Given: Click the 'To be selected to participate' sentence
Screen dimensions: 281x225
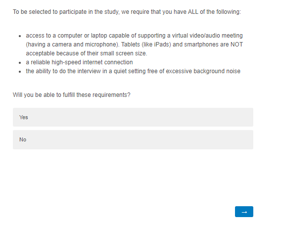Looking at the screenshot, I should click(x=127, y=12).
